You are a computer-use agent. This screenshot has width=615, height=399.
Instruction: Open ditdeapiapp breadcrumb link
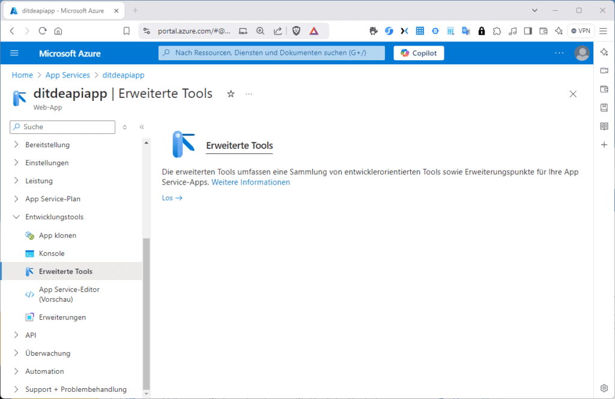coord(123,75)
